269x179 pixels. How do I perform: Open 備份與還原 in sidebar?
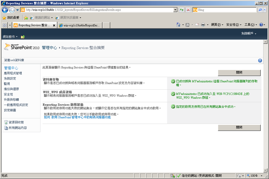pos(11,89)
